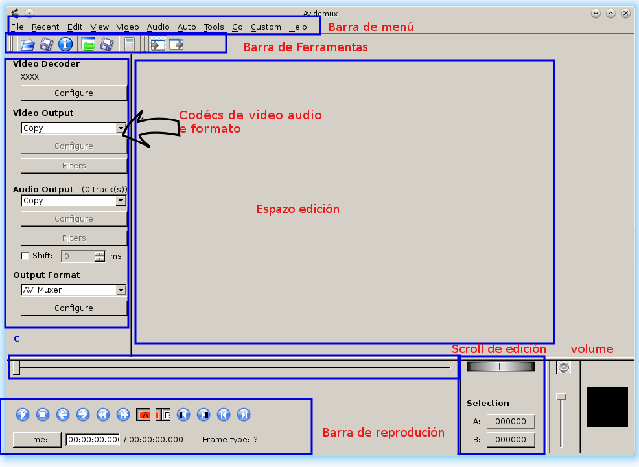639x467 pixels.
Task: Open the Video menu
Action: coord(128,27)
